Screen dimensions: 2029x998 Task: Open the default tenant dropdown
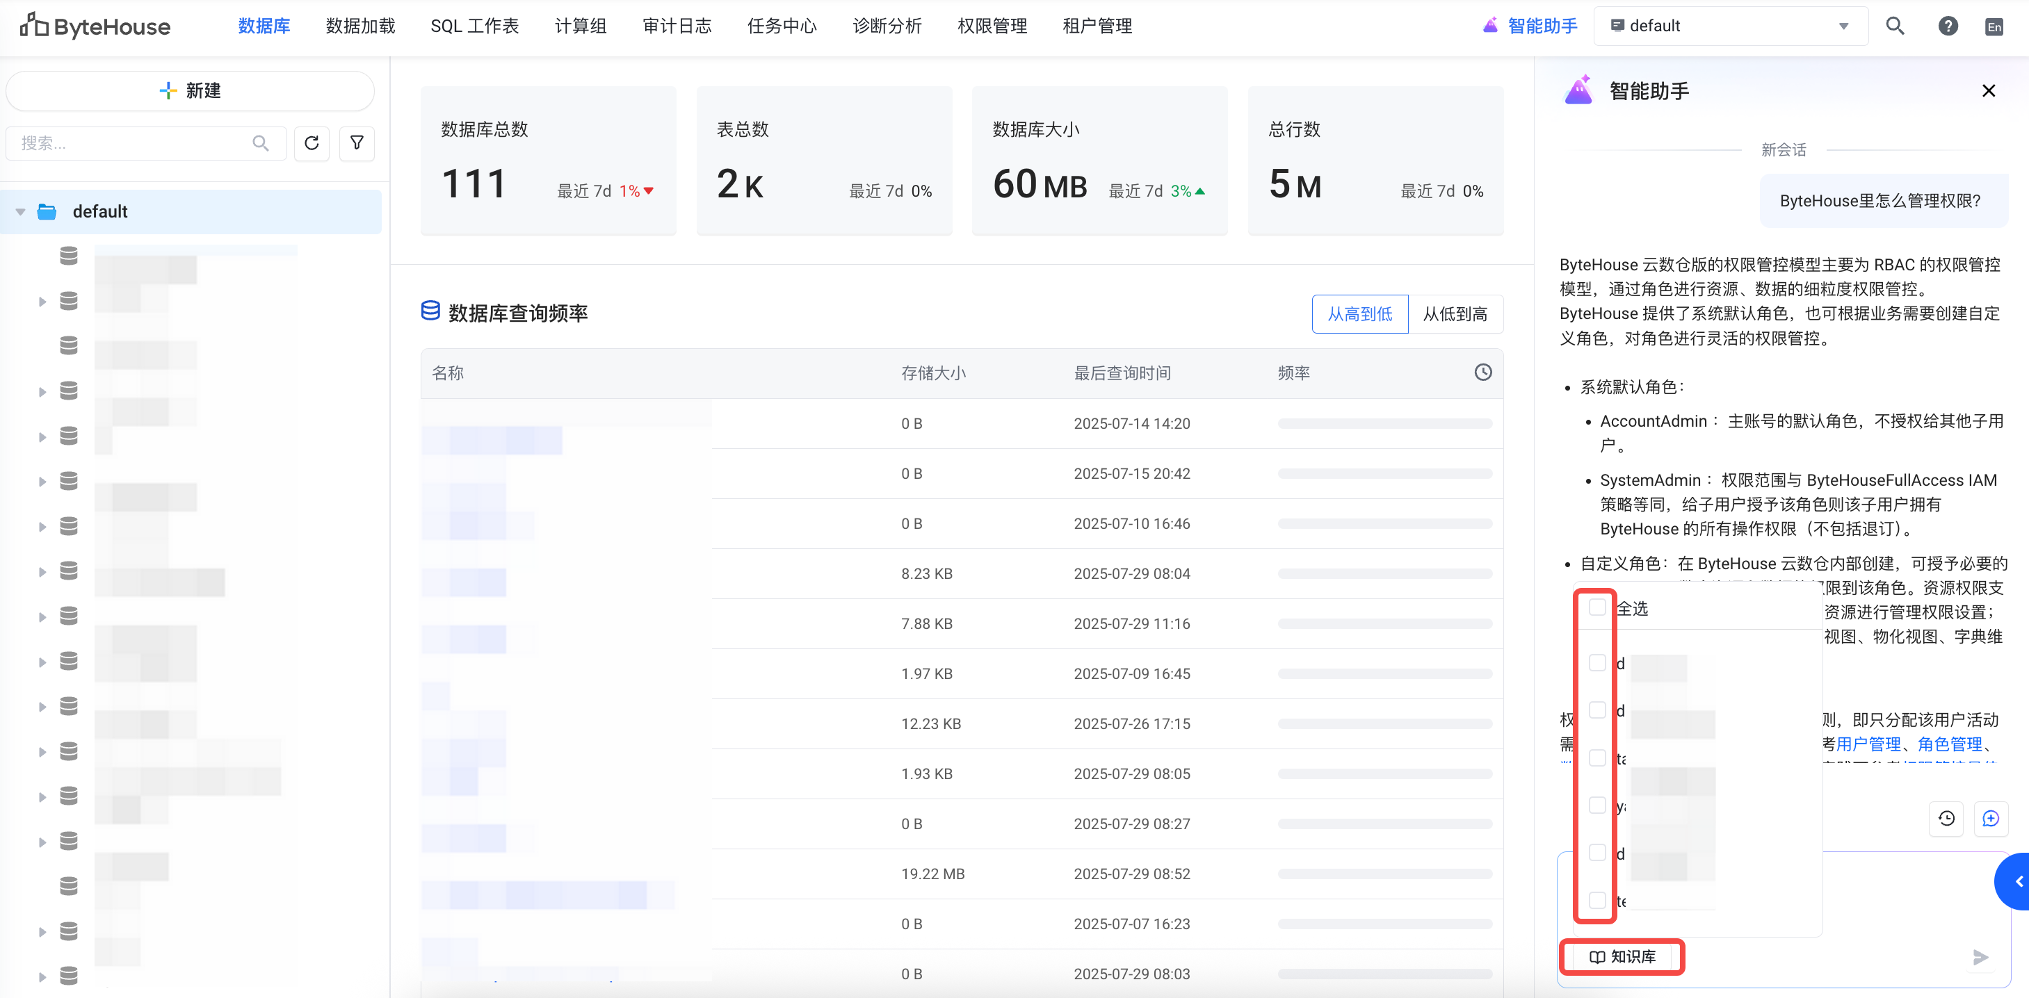[1730, 26]
